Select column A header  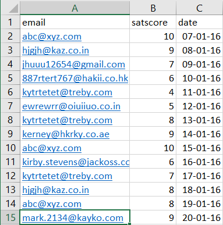pyautogui.click(x=75, y=8)
